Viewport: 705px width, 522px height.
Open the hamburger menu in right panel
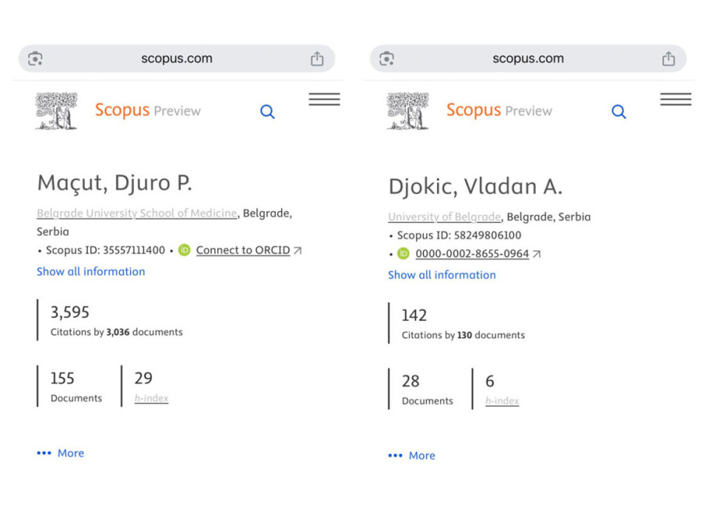coord(675,99)
